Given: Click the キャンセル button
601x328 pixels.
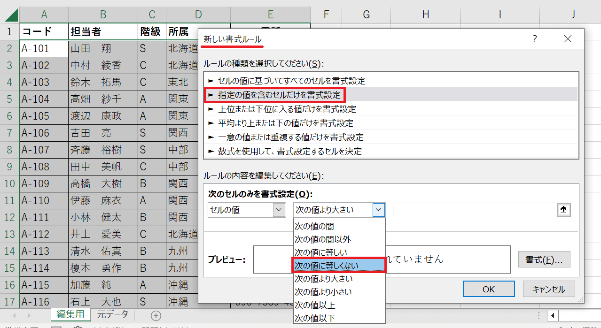Looking at the screenshot, I should click(548, 289).
